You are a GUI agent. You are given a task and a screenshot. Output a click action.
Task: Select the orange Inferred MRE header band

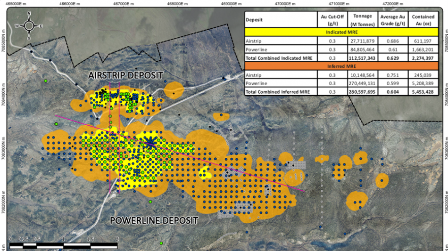pyautogui.click(x=341, y=66)
